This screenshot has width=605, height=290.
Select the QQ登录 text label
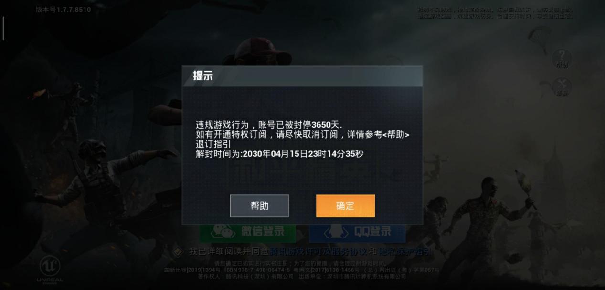click(373, 232)
